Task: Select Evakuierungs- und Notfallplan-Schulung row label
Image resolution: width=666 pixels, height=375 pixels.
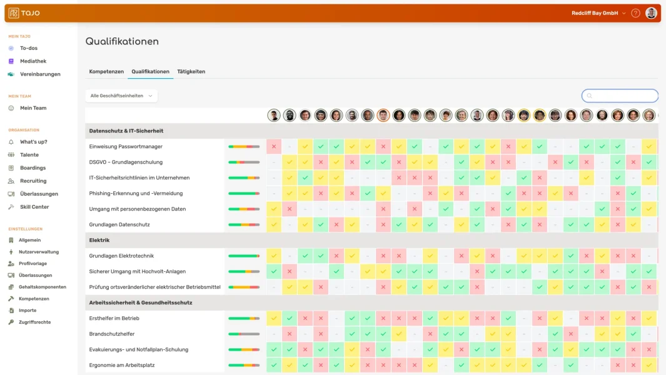Action: tap(138, 349)
